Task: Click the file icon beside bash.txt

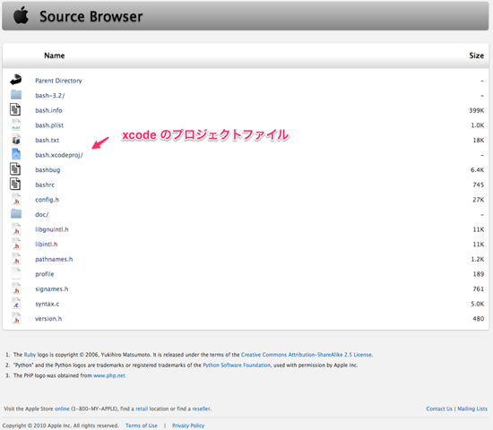Action: pos(16,140)
